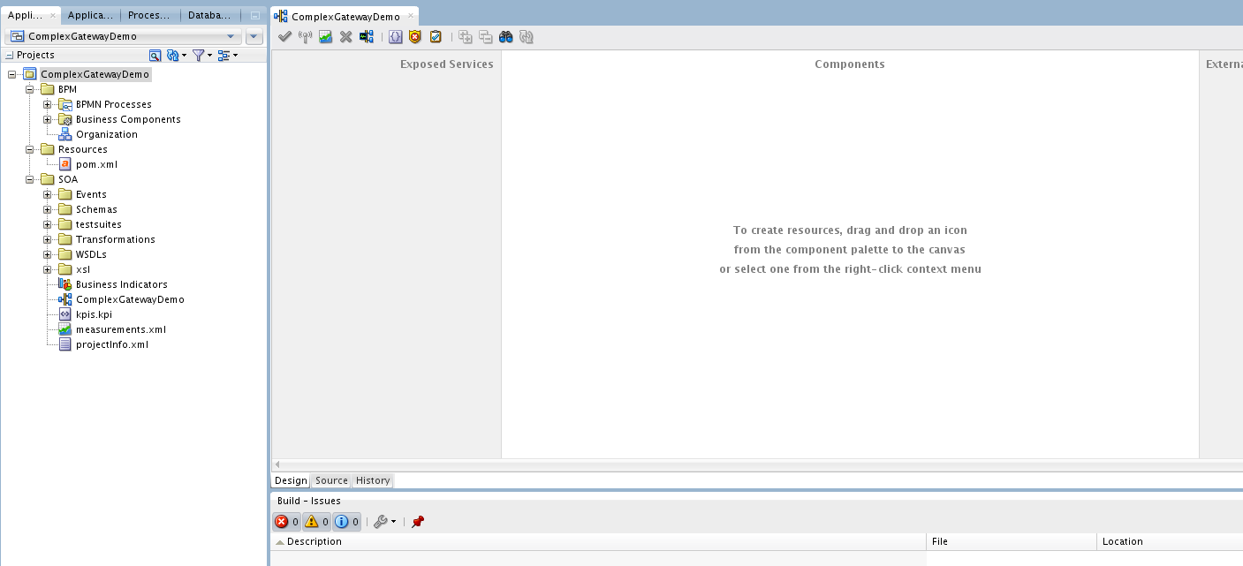
Task: Switch to the Source tab
Action: tap(330, 480)
